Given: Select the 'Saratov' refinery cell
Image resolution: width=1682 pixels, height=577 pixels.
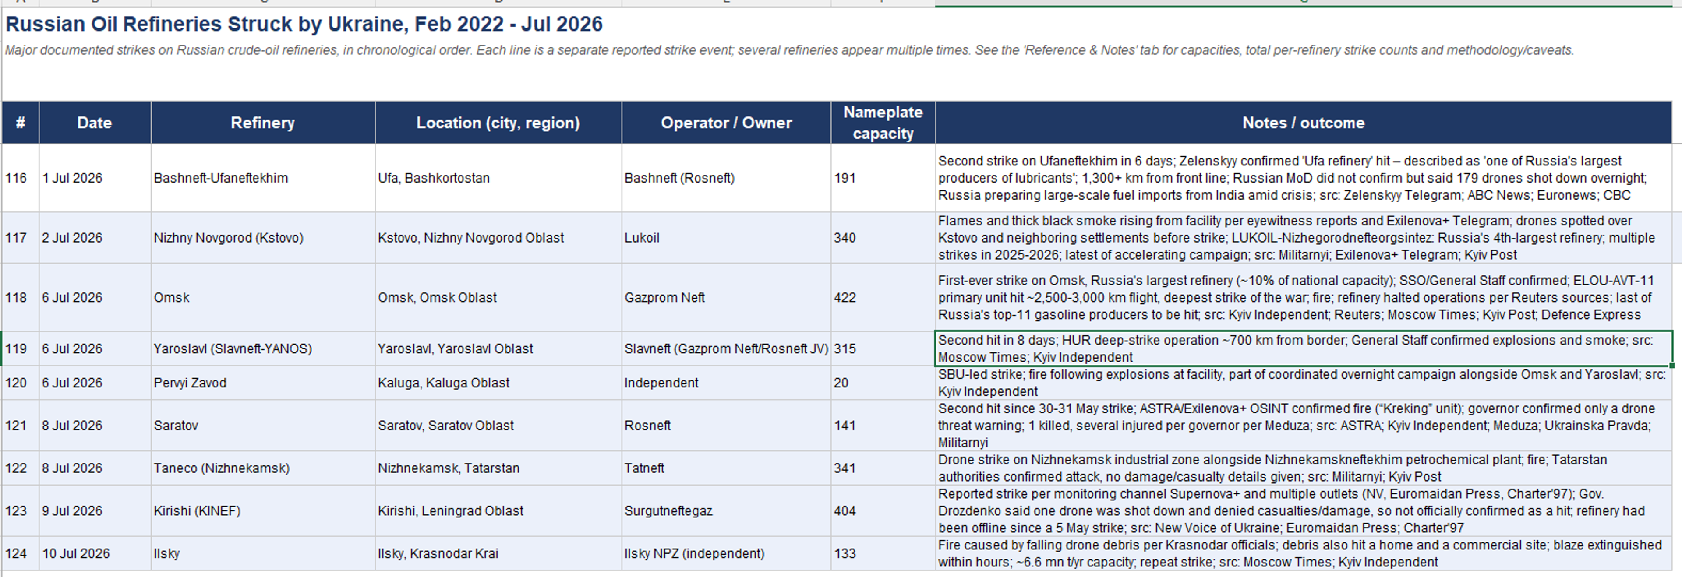Looking at the screenshot, I should pos(262,425).
